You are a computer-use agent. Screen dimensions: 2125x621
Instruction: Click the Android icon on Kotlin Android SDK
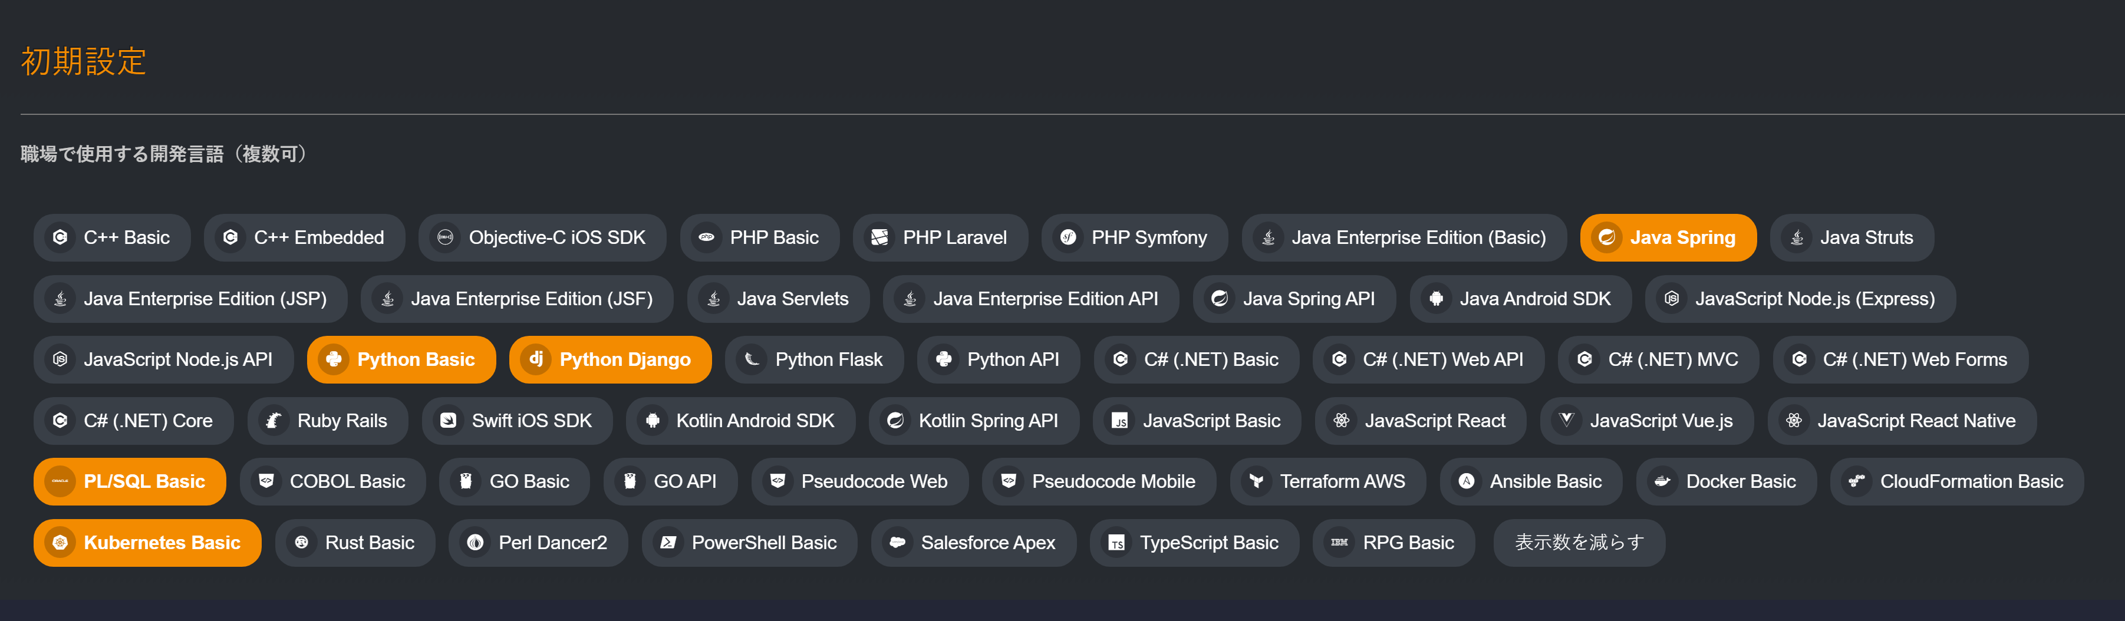653,421
